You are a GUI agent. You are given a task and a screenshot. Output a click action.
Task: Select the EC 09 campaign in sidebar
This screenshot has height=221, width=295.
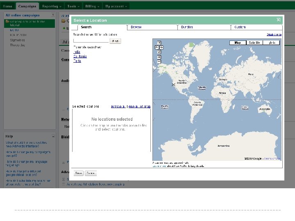(14, 30)
